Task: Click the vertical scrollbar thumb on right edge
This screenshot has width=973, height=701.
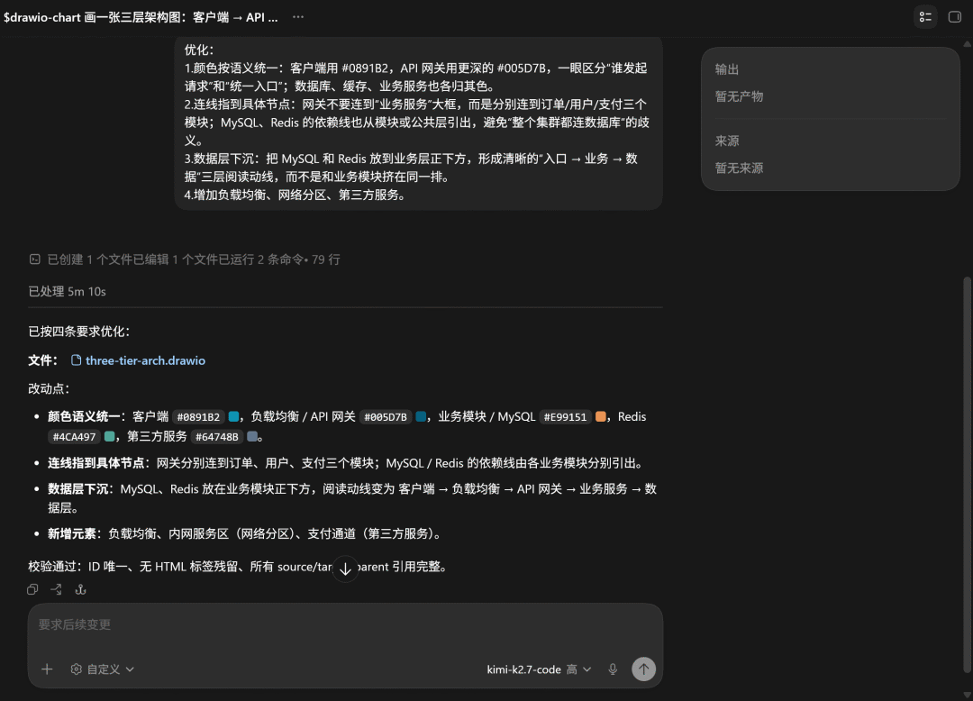Action: (967, 473)
